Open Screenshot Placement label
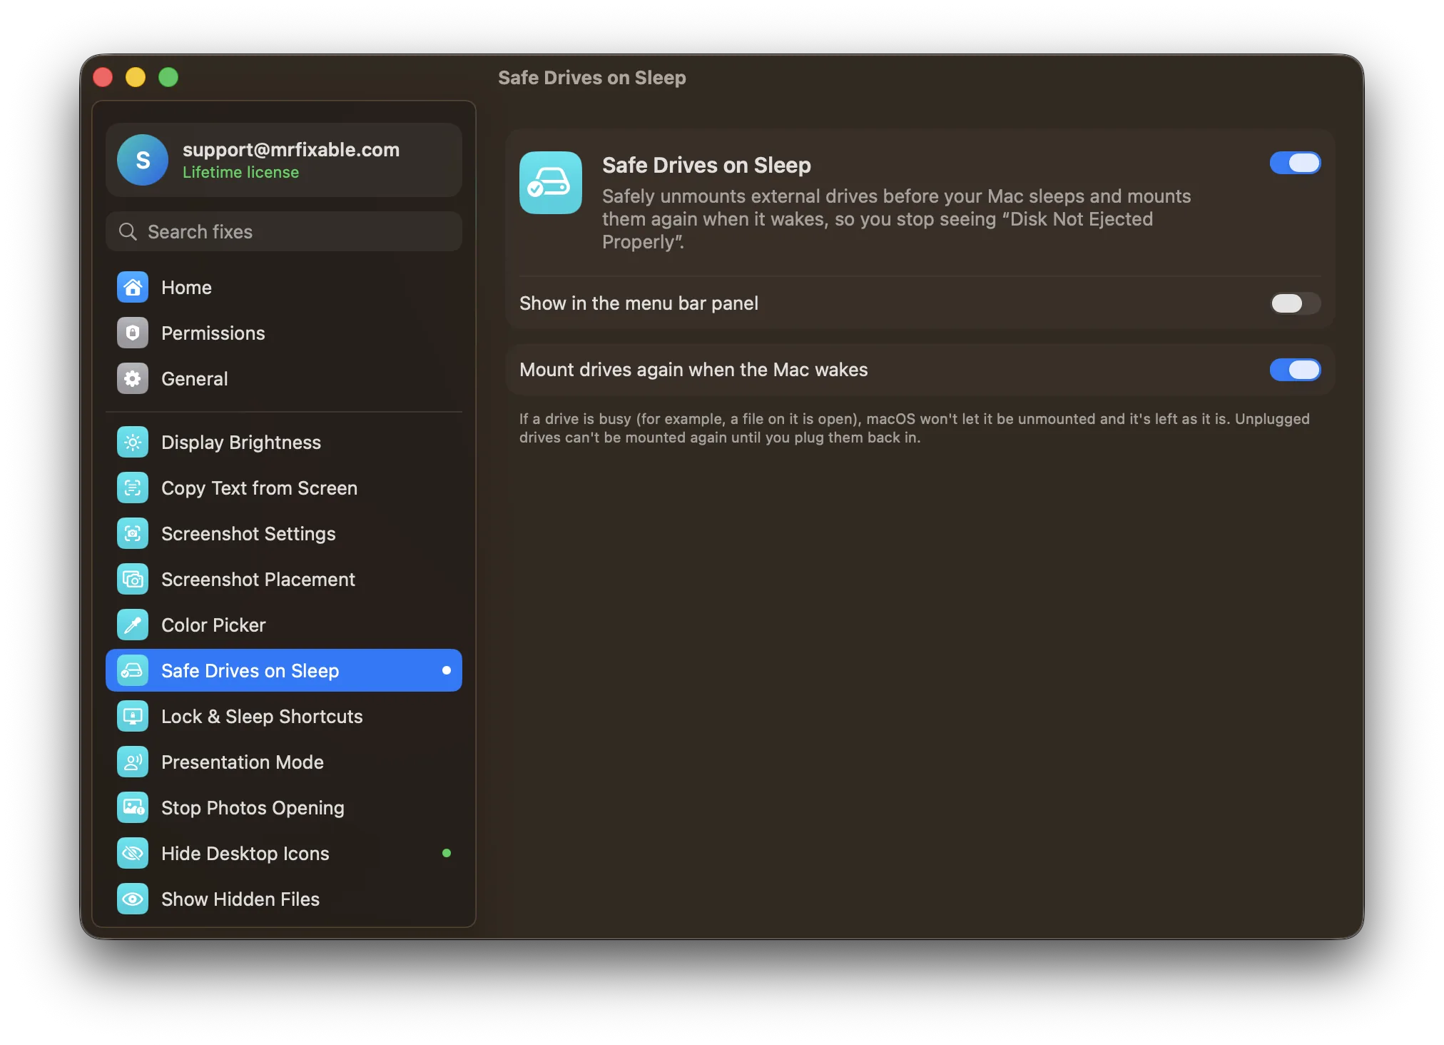1444x1045 pixels. tap(258, 579)
